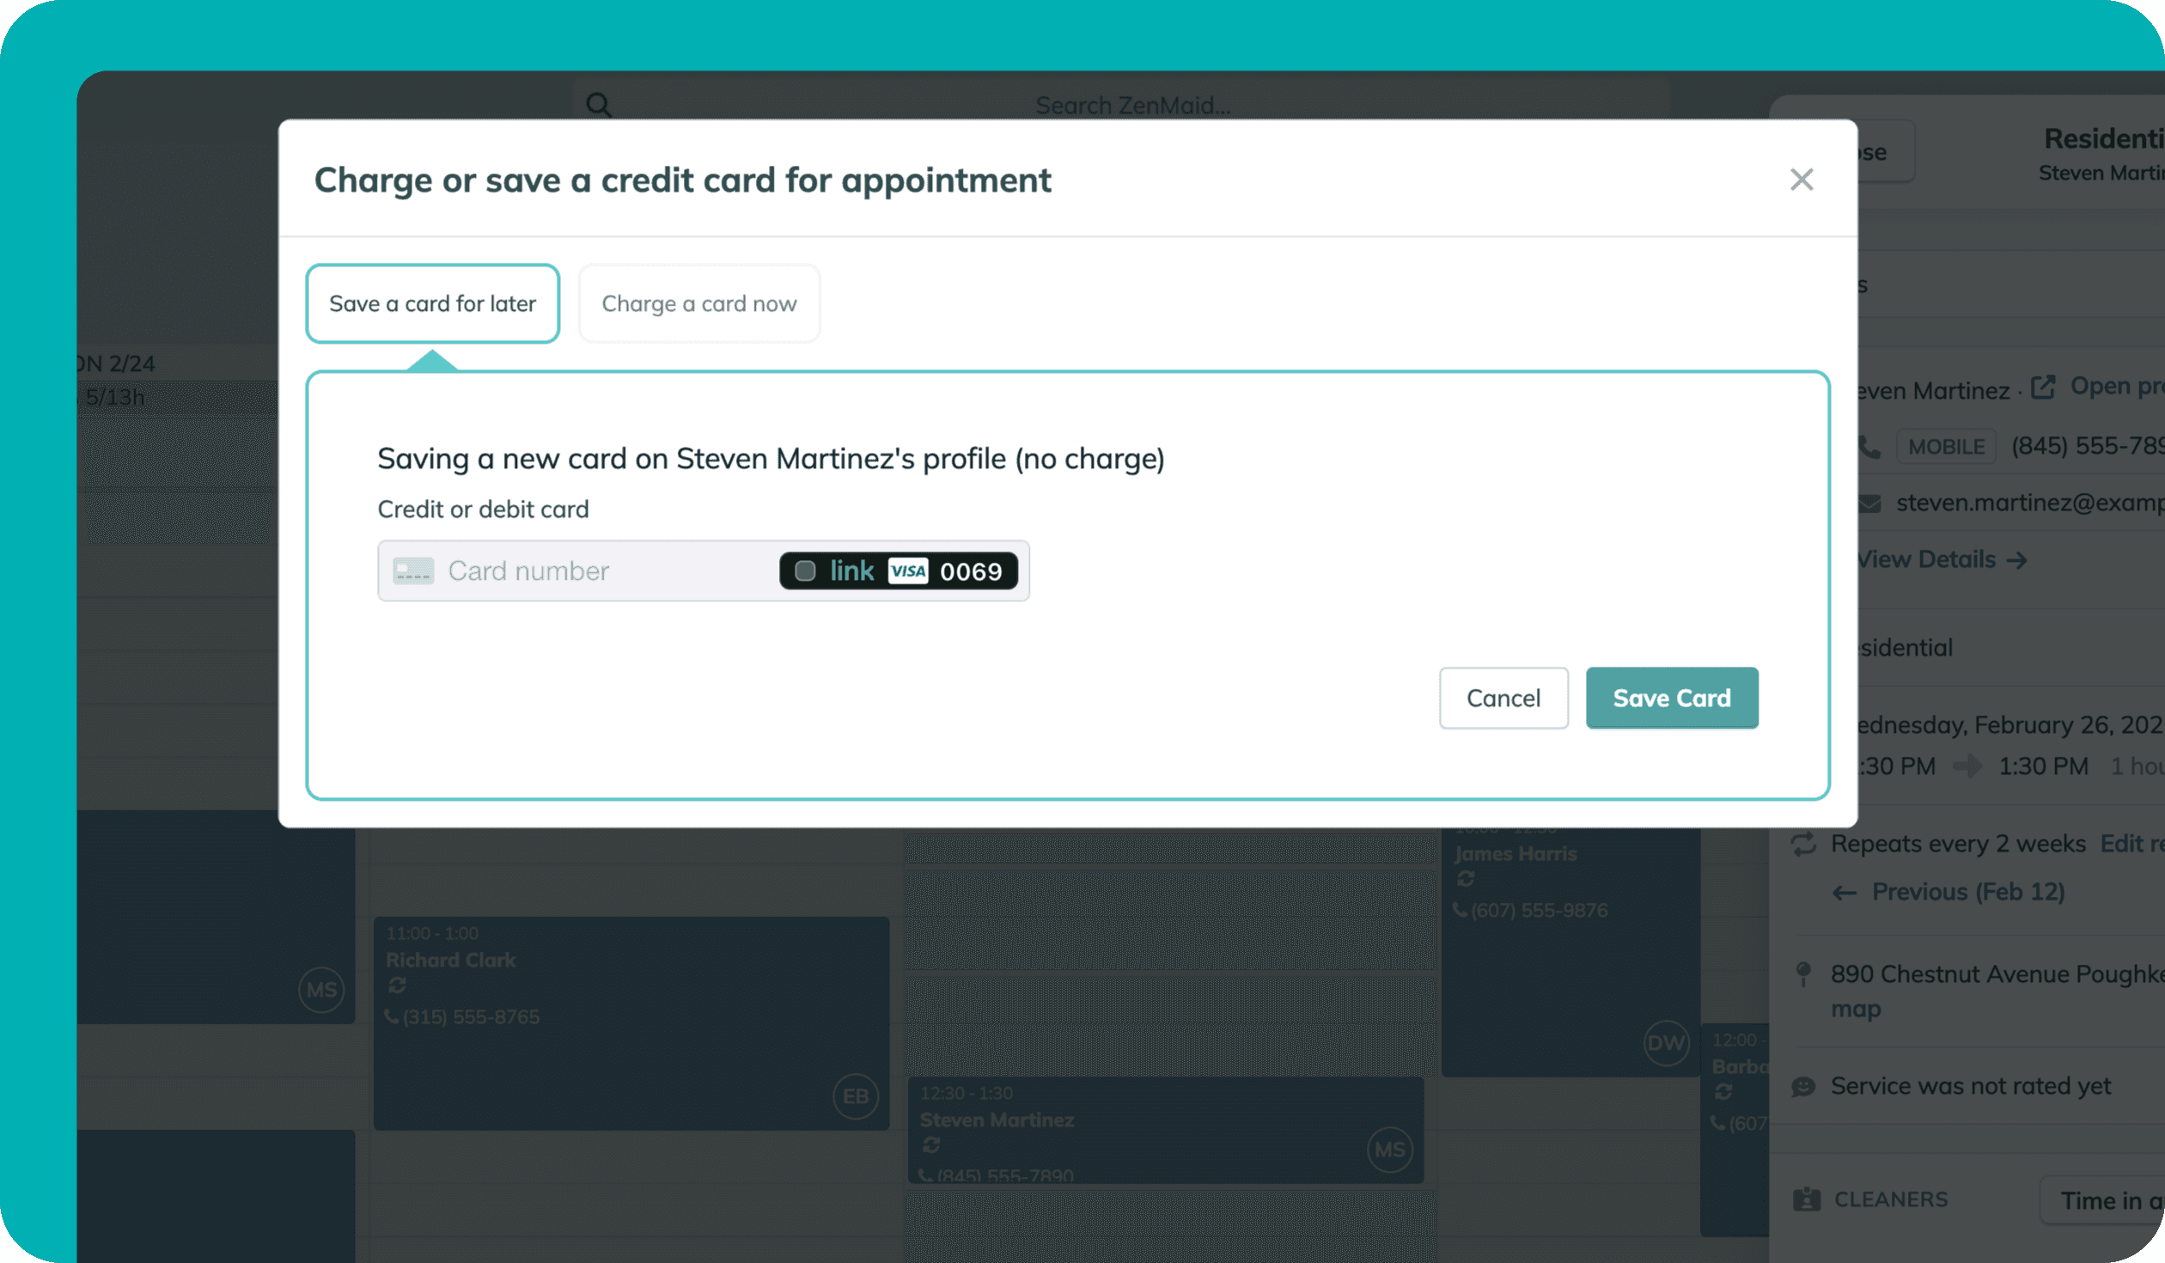Go to Previous (Feb 12) appointment
The height and width of the screenshot is (1263, 2165).
pyautogui.click(x=1967, y=892)
